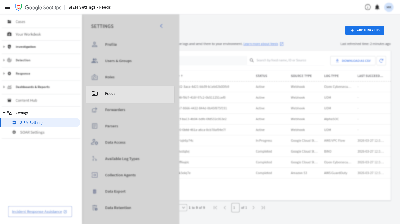400x224 pixels.
Task: Open the Data Retention settings icon
Action: click(x=95, y=207)
